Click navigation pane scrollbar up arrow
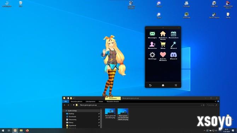Viewport: 237px width, 133px height. (101, 109)
